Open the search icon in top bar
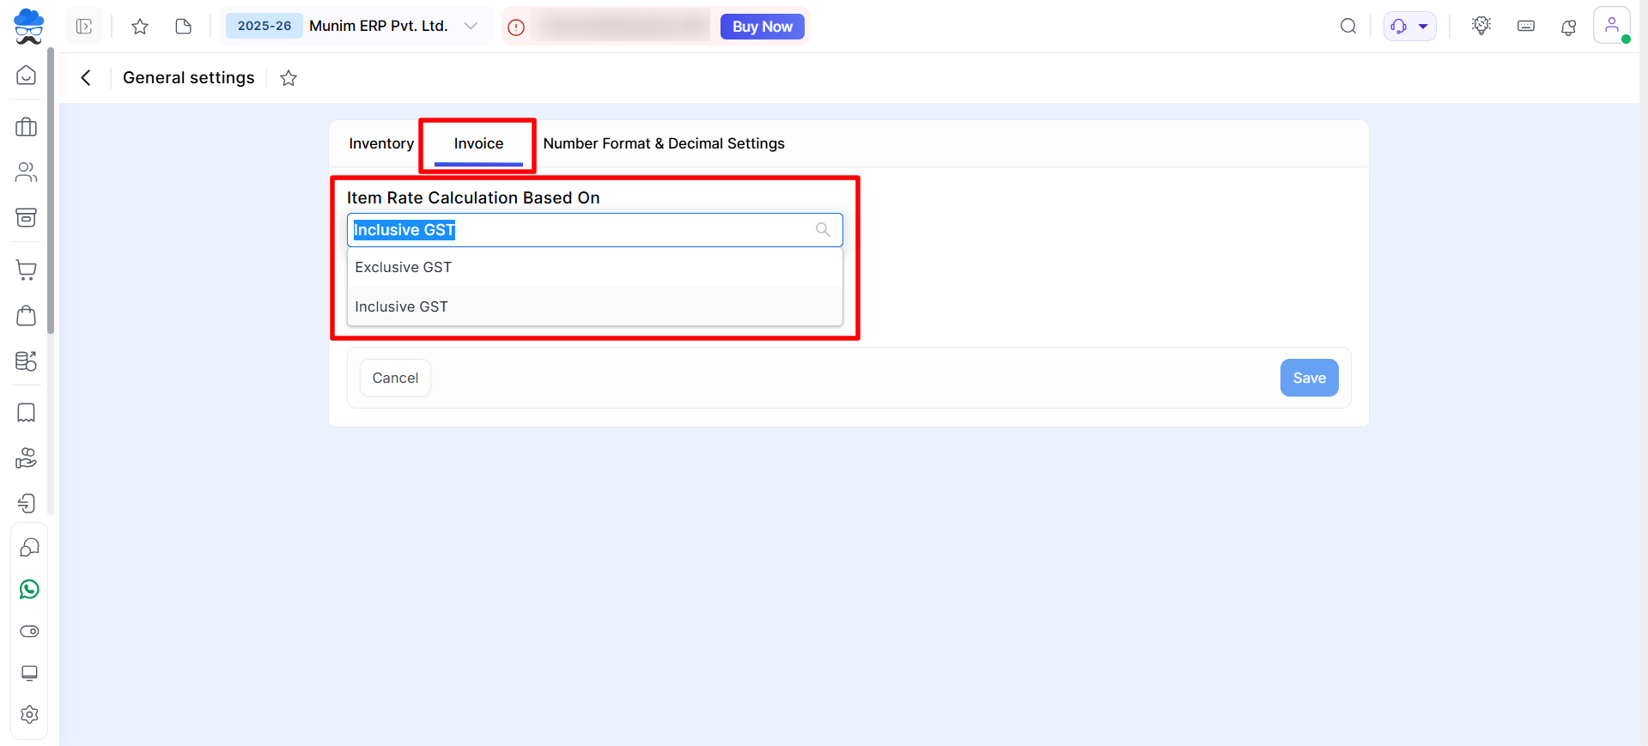Image resolution: width=1648 pixels, height=746 pixels. click(x=1348, y=27)
